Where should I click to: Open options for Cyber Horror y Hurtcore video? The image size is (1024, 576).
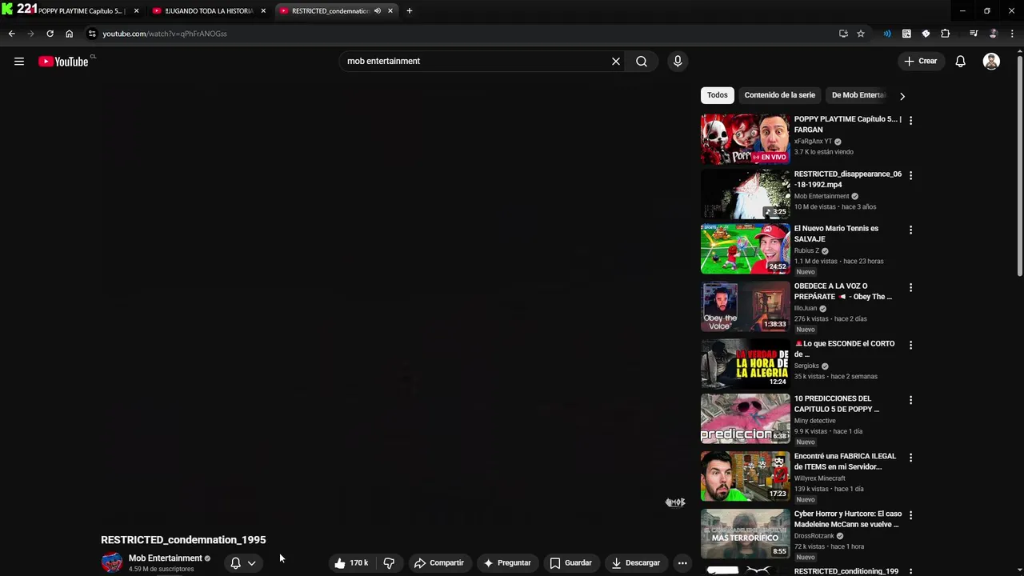point(910,515)
